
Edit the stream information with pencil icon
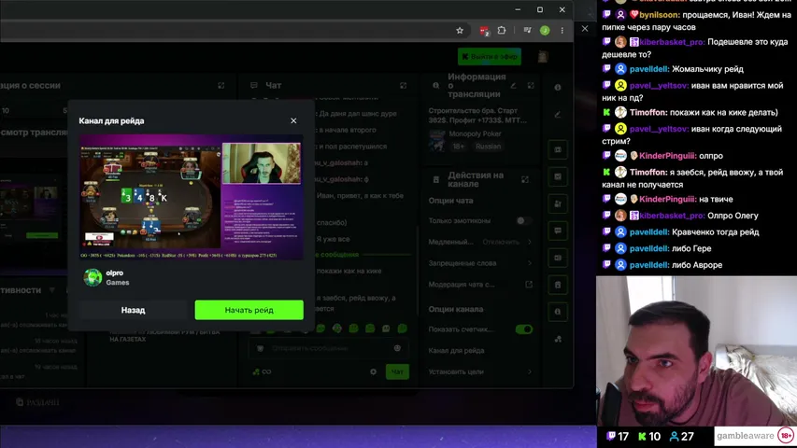[x=513, y=86]
